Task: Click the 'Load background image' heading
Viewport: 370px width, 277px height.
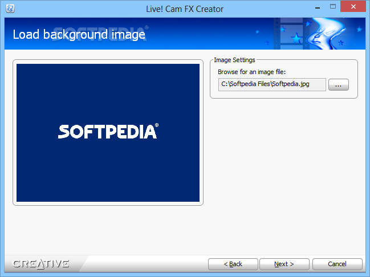Action: point(79,34)
